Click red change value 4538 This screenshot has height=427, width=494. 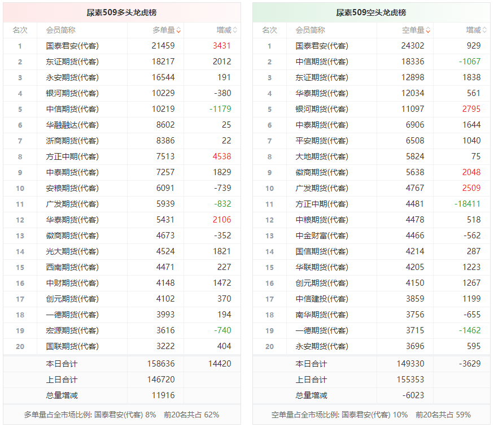(x=222, y=156)
